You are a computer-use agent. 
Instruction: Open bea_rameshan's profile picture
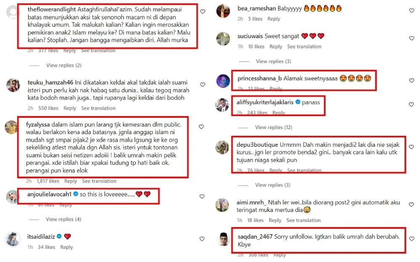(x=223, y=11)
